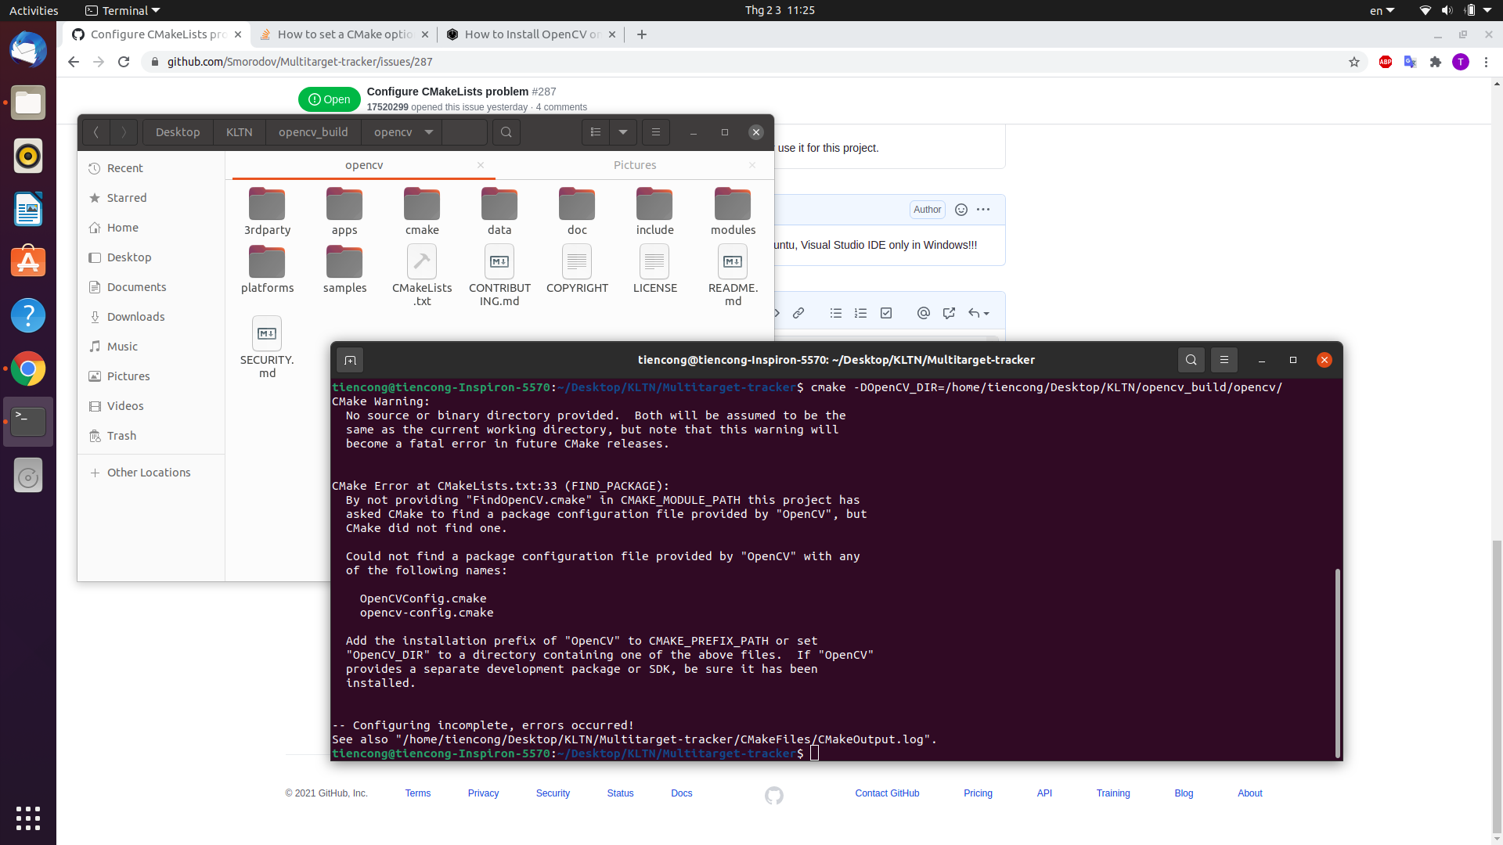Open the view options dropdown in Nautilus
The height and width of the screenshot is (845, 1503).
(x=623, y=132)
